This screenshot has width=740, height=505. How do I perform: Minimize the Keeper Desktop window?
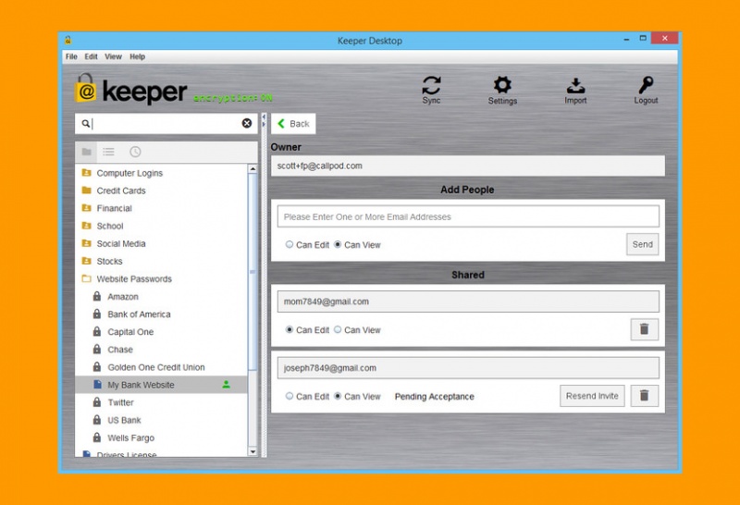tap(626, 39)
